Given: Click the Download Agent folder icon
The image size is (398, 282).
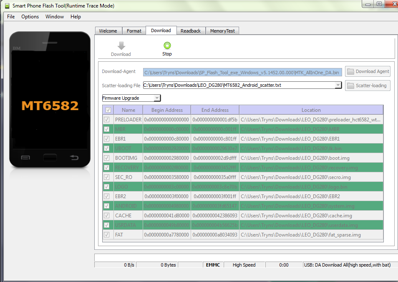Looking at the screenshot, I should pyautogui.click(x=350, y=71).
